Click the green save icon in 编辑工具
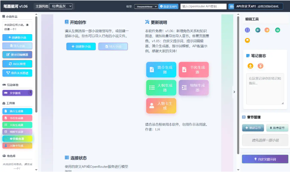The height and width of the screenshot is (172, 290). 277,30
